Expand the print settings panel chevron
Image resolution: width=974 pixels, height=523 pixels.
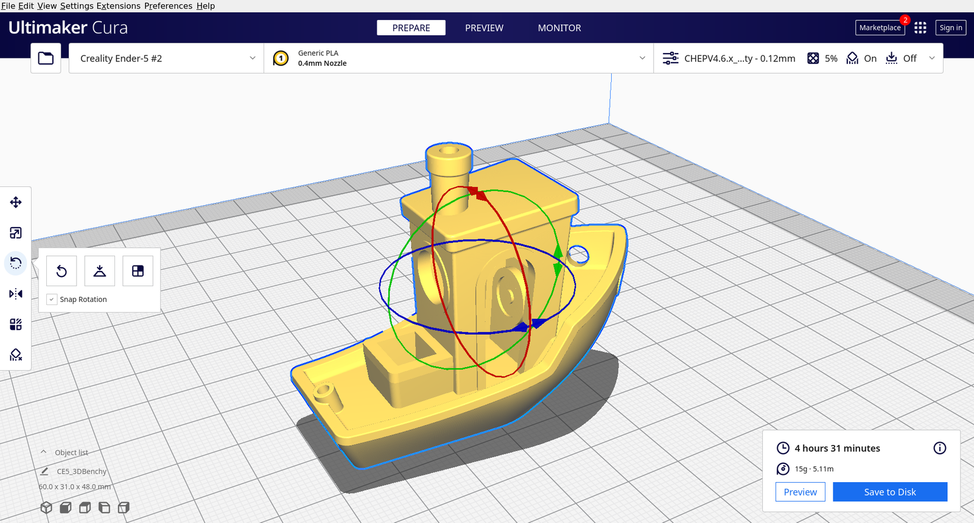(931, 58)
